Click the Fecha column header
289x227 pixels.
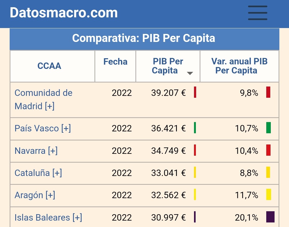coord(115,62)
